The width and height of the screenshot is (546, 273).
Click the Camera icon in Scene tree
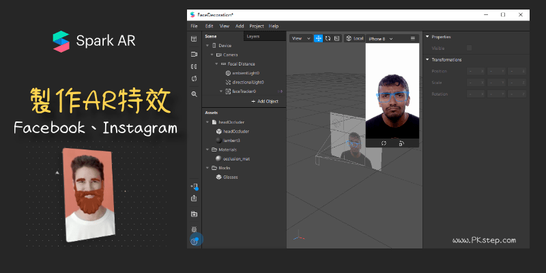pos(218,55)
